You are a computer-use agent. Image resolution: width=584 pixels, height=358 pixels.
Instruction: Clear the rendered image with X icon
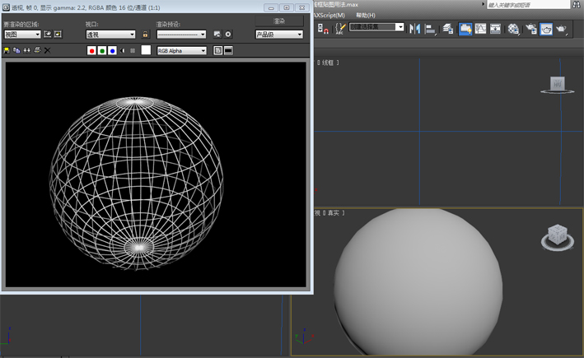tap(47, 51)
